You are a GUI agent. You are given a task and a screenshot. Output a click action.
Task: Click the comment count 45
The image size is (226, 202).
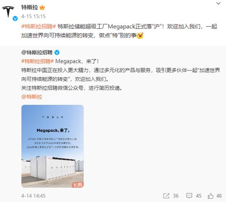click(x=198, y=196)
